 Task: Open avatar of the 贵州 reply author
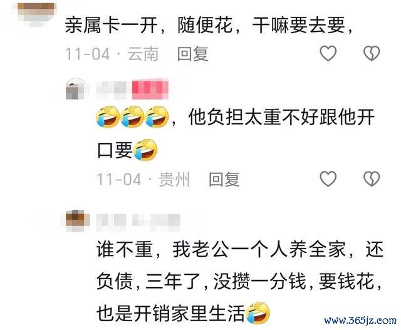75,89
